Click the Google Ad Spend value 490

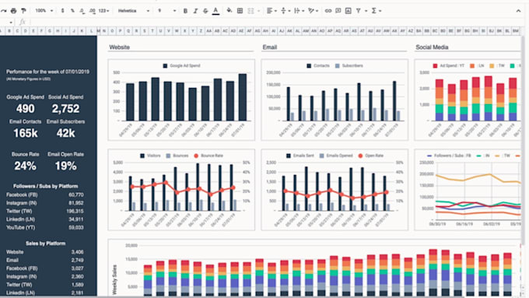[26, 109]
